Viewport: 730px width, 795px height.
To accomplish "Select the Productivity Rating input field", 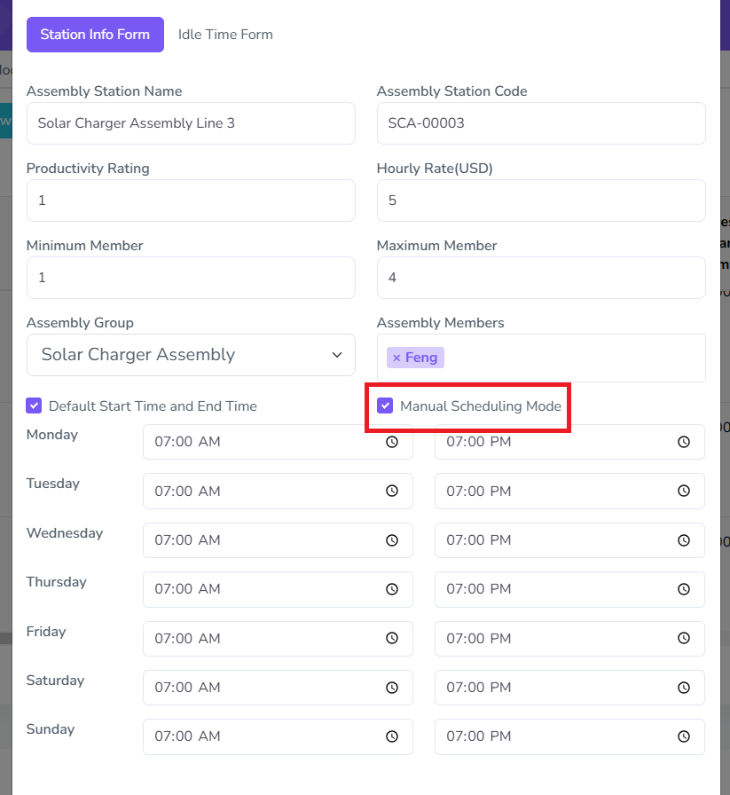I will [191, 201].
